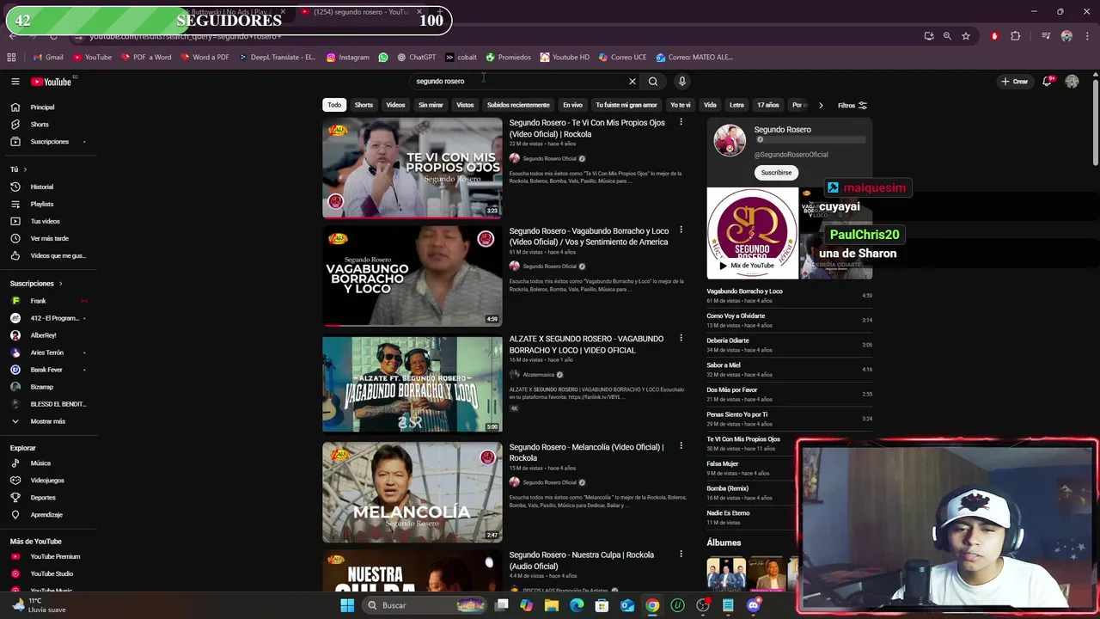This screenshot has height=619, width=1100.
Task: Open more options for Te Vi Con Mis Propios Ojos
Action: click(x=681, y=123)
